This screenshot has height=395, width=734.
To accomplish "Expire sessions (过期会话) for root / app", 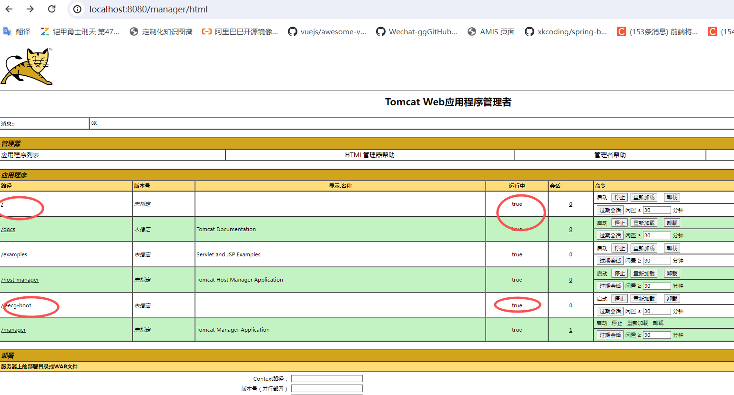I will (610, 210).
